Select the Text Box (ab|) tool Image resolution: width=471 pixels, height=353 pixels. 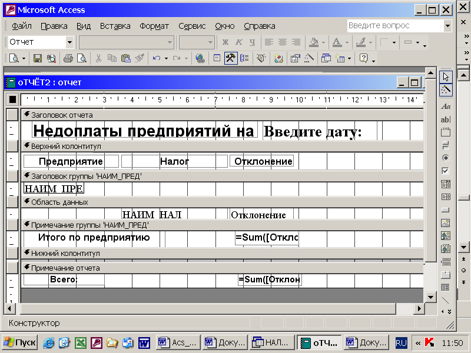coord(446,119)
